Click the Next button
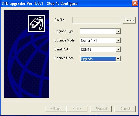139x116 pixels. click(77, 109)
